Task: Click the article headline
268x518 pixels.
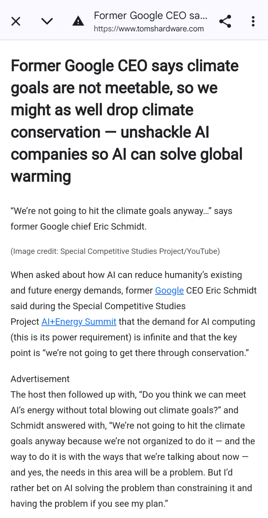Action: click(x=127, y=121)
